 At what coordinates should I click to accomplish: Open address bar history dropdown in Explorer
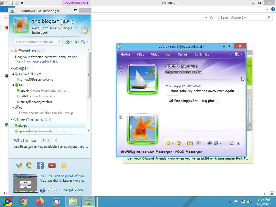click(x=206, y=18)
